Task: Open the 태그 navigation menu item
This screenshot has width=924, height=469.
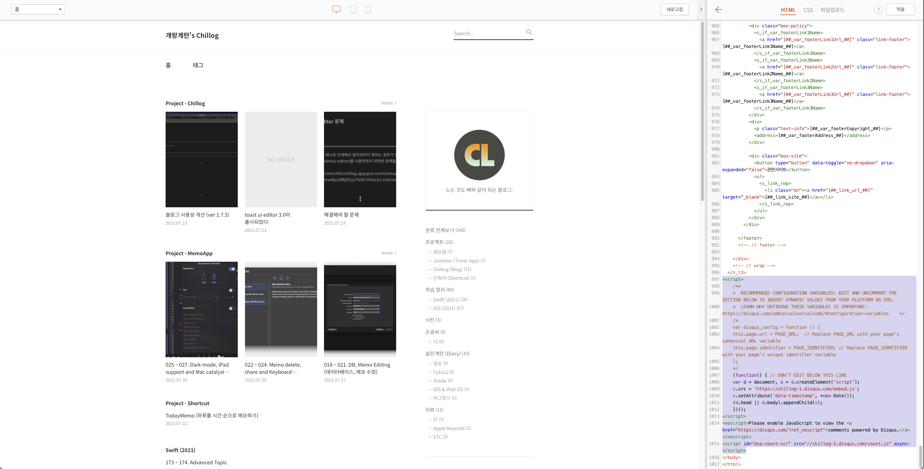Action: pos(198,65)
